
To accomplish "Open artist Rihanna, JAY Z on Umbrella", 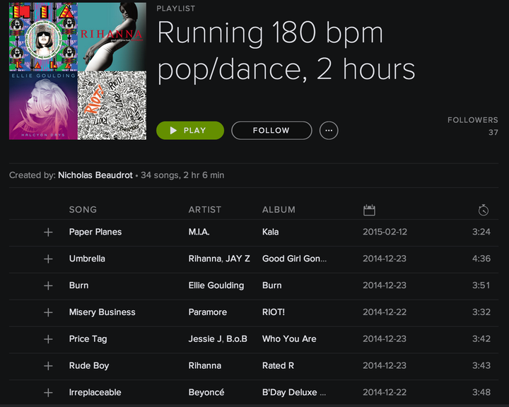I will (219, 259).
